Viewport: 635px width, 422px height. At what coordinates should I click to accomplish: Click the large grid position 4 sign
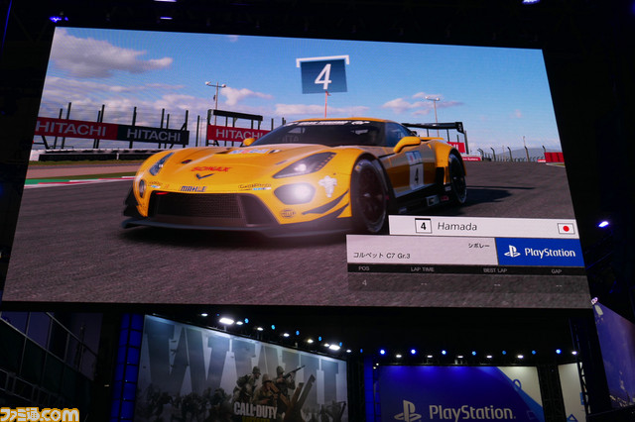coord(322,75)
